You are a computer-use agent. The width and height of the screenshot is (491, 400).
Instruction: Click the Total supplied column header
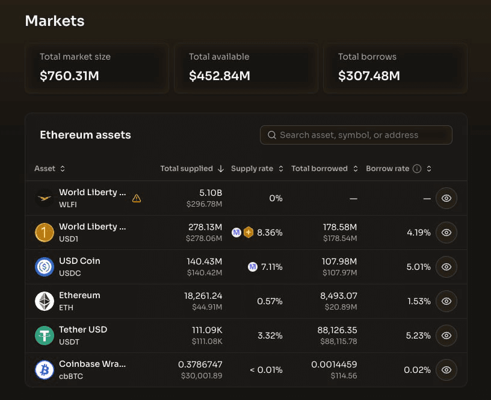[187, 169]
